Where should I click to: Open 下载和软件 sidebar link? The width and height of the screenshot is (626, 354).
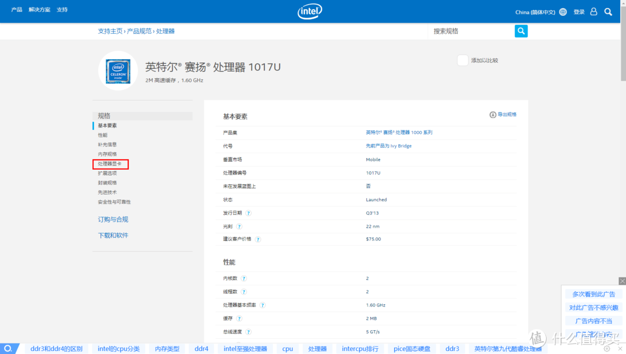click(113, 235)
